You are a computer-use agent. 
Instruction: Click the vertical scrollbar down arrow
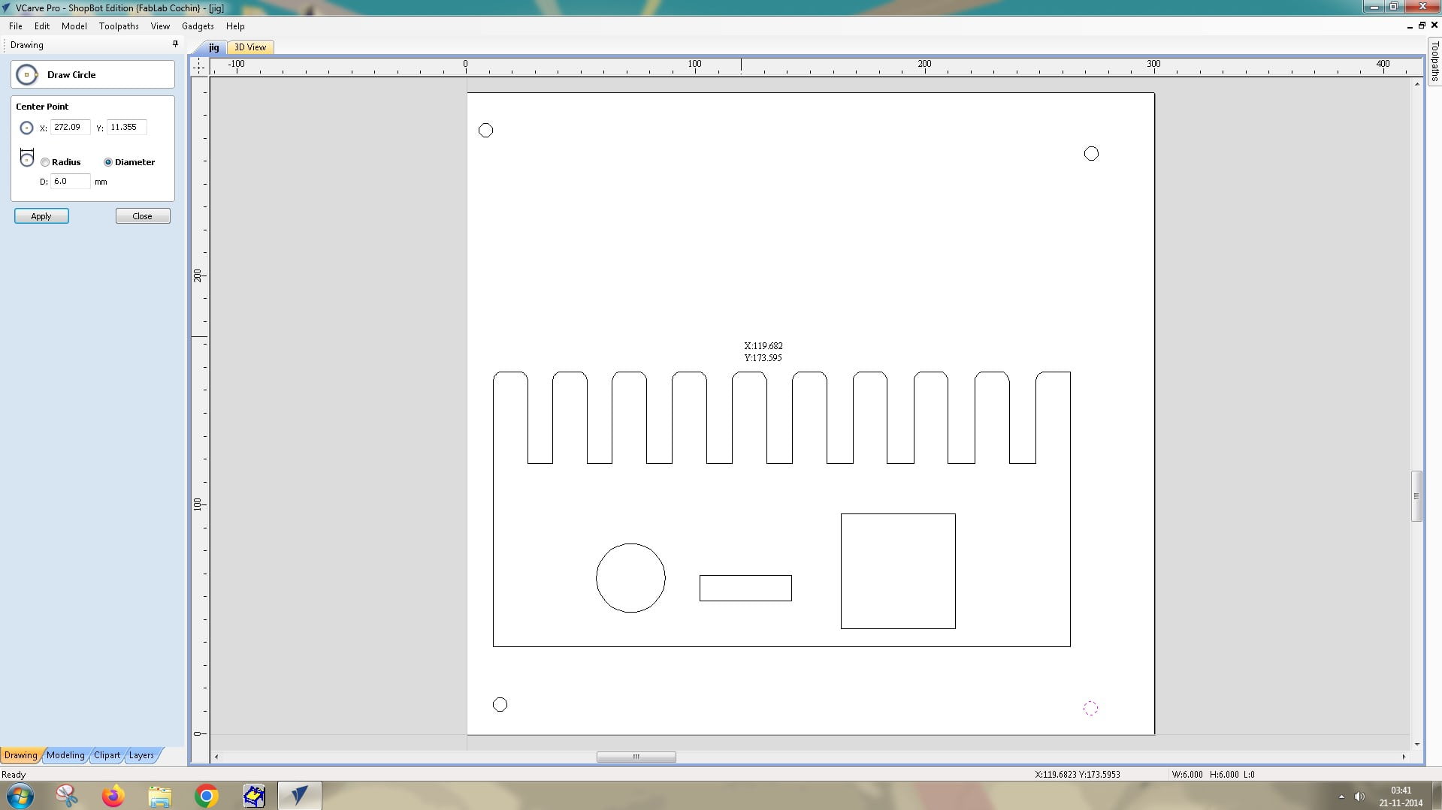pyautogui.click(x=1416, y=744)
